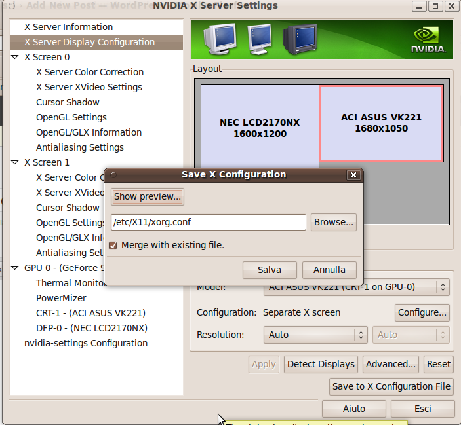Select X Server Information in sidebar
The height and width of the screenshot is (425, 461).
tap(68, 27)
